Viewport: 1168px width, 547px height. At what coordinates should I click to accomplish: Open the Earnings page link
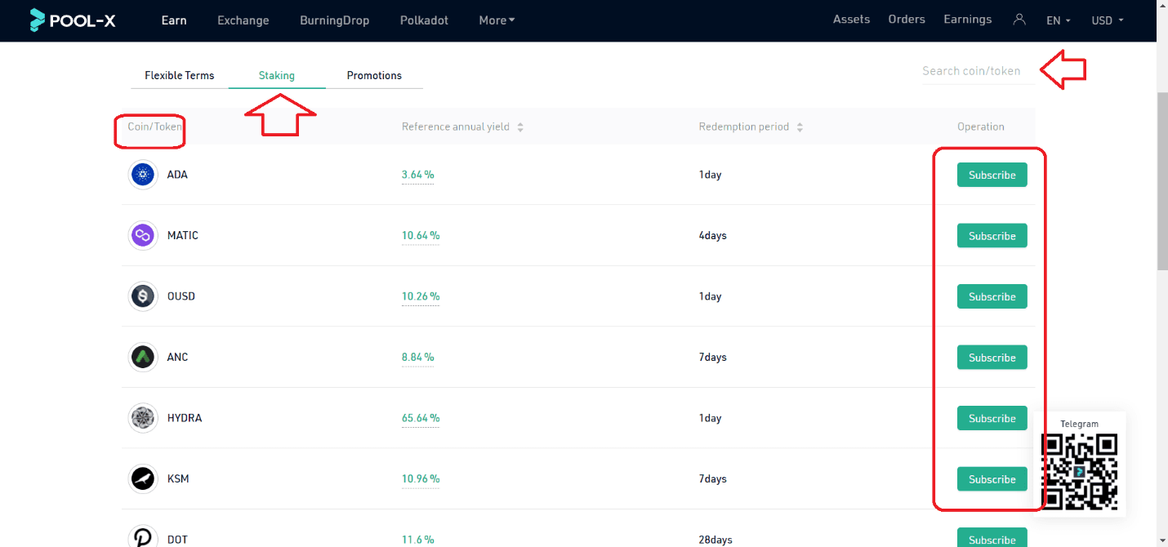[968, 20]
